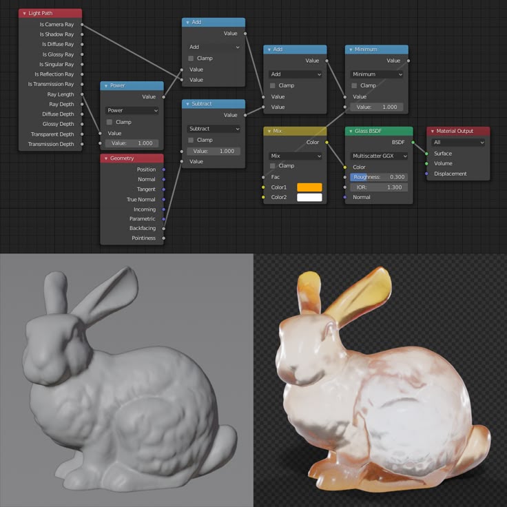Viewport: 507px width, 507px height.
Task: Click the Is Camera Ray output socket
Action: [82, 25]
